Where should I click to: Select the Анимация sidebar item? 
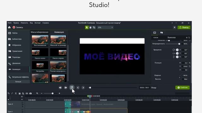[x=18, y=69]
